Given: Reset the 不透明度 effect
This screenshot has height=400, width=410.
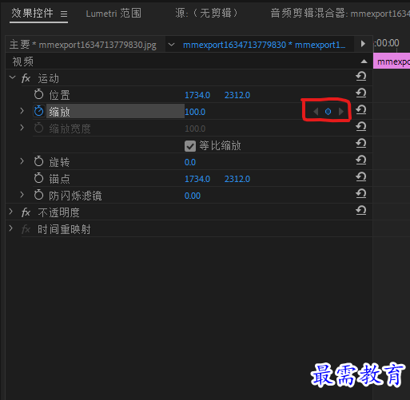Looking at the screenshot, I should (x=361, y=211).
